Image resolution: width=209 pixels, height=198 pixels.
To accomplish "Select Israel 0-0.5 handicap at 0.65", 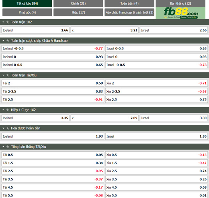I will 156,48.
